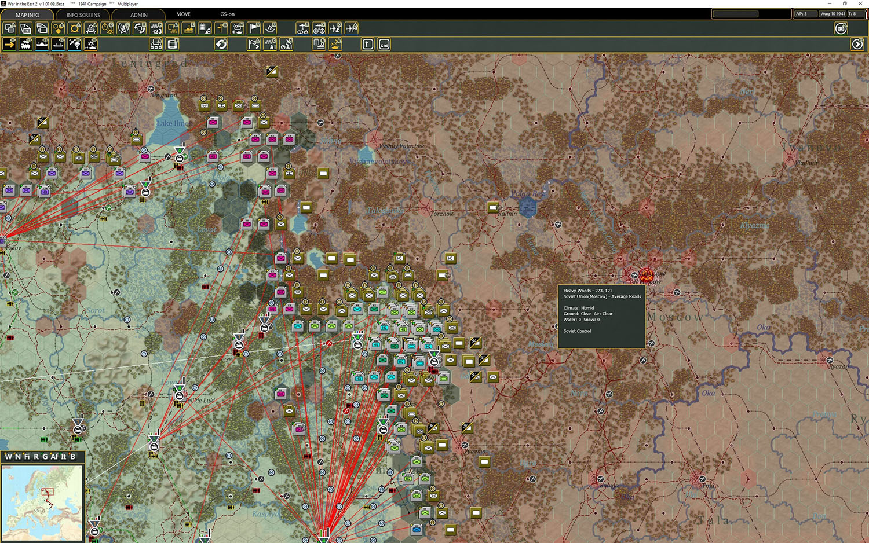Click the AI checkmark icon
The image size is (869, 543).
coord(286,44)
